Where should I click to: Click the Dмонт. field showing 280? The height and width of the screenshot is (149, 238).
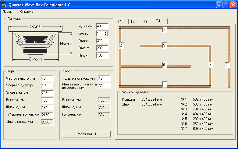point(102,48)
